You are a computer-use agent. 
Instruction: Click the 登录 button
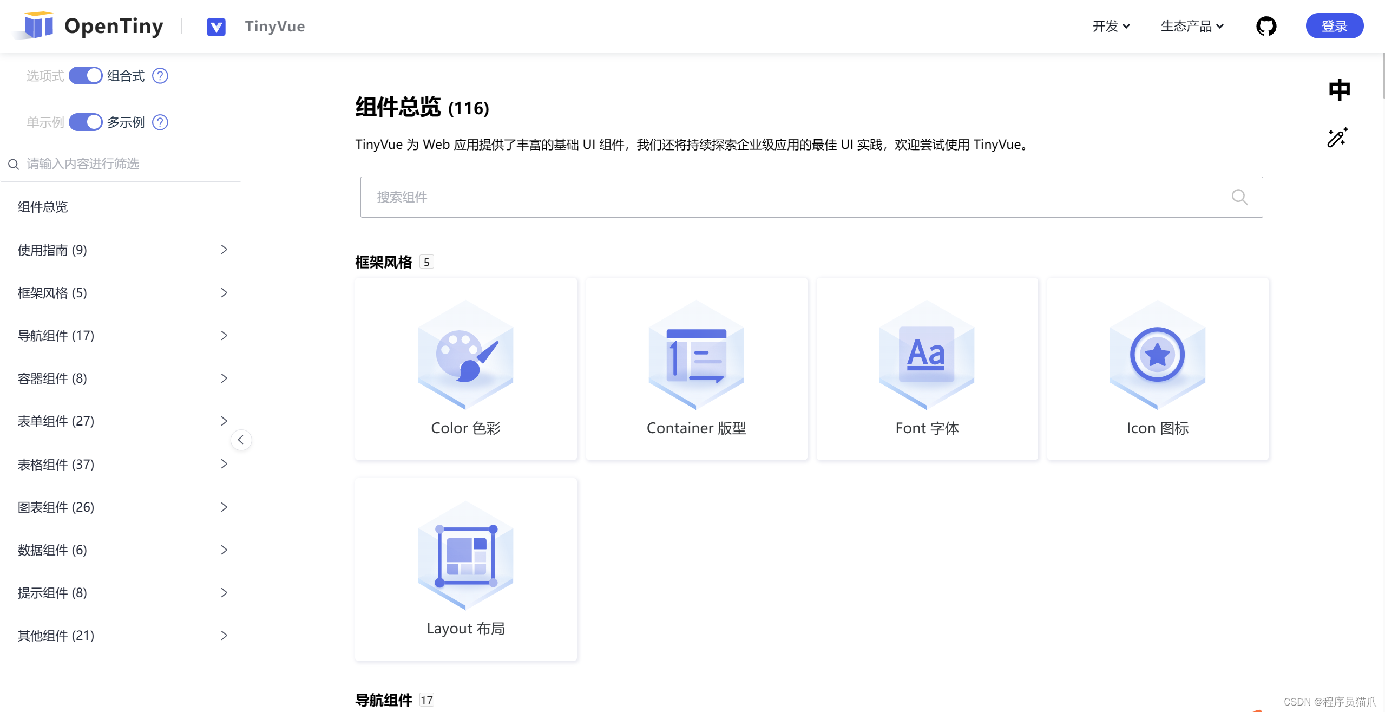click(x=1334, y=25)
